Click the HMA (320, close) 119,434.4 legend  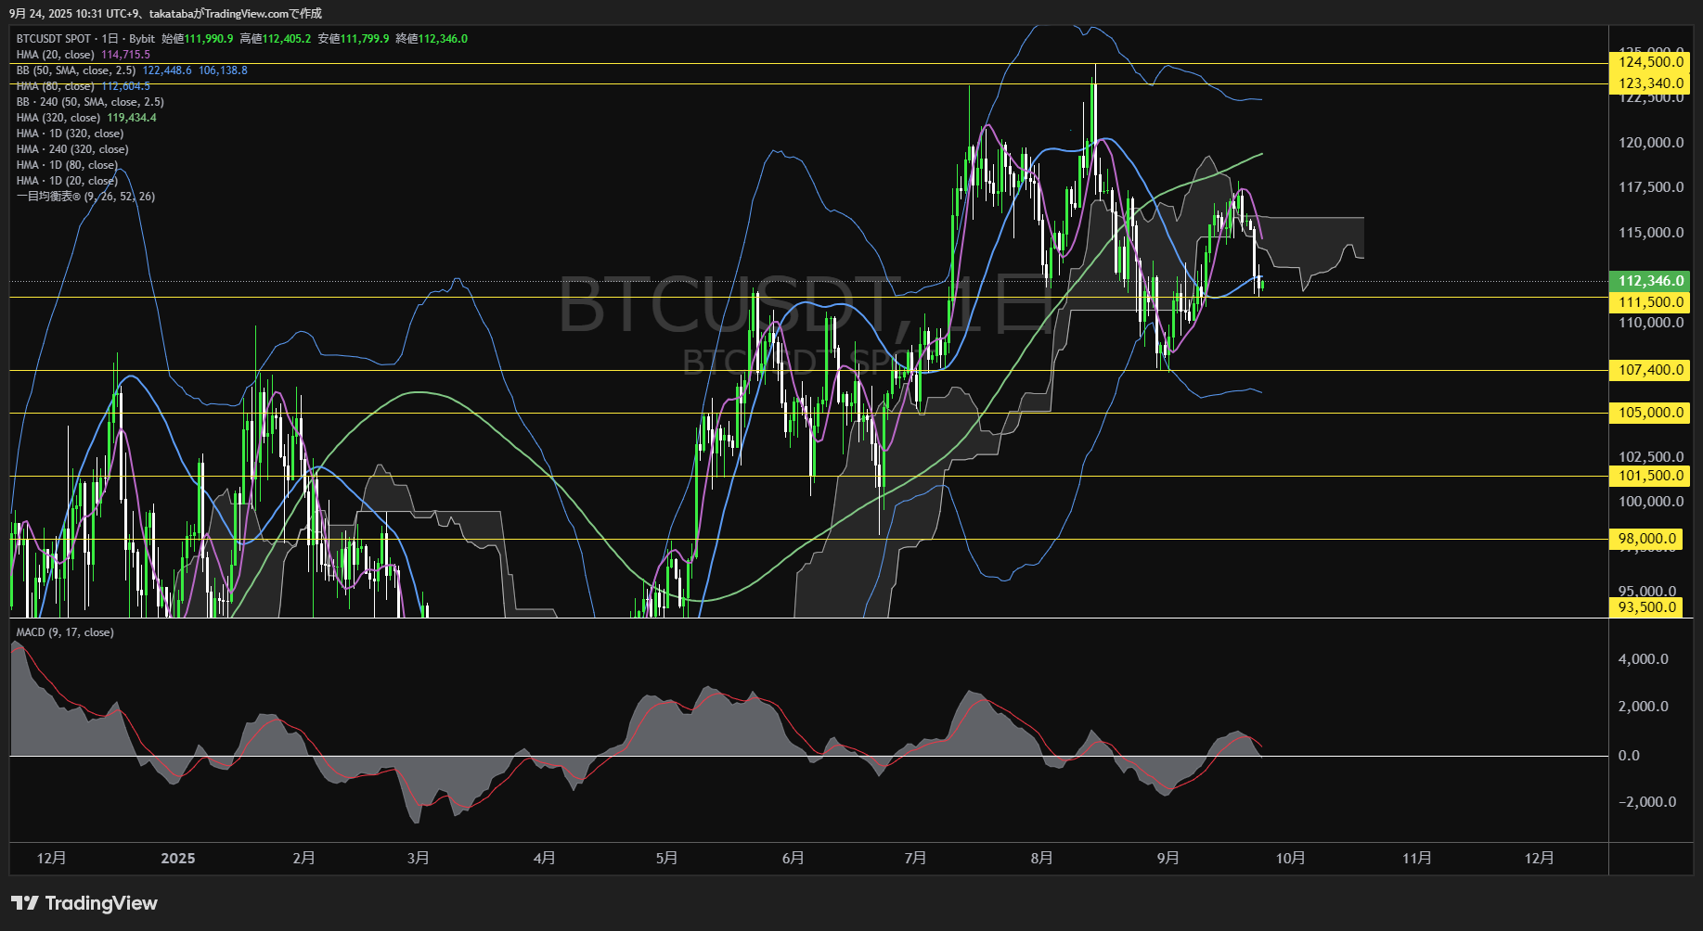[86, 118]
